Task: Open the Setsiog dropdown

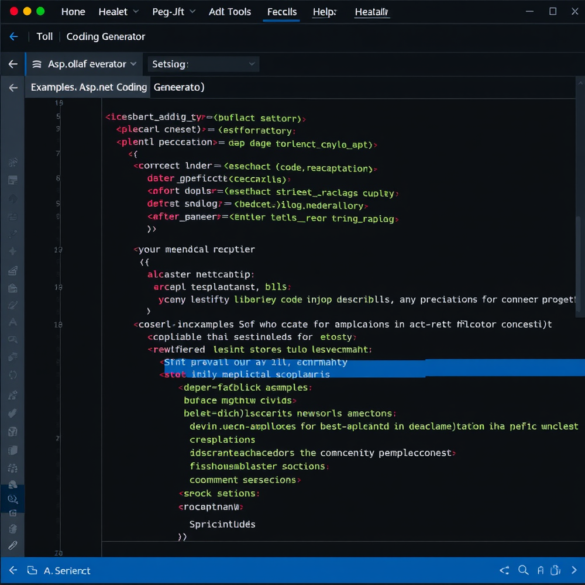Action: (x=252, y=64)
